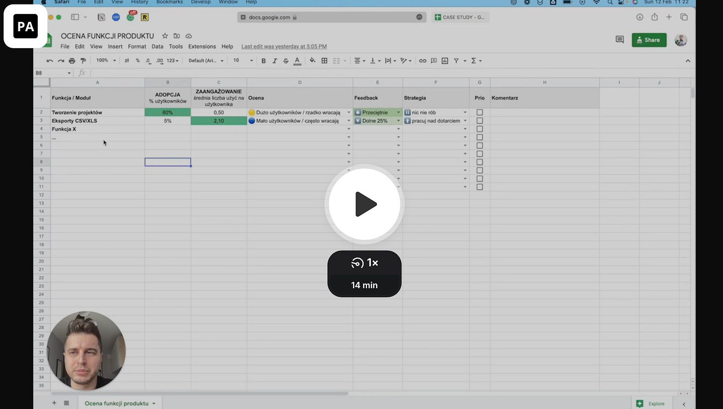The image size is (723, 409).
Task: Open the 123 number format dropdown
Action: click(x=173, y=61)
